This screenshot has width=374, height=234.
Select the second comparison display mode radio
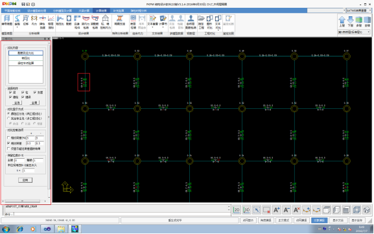click(x=9, y=119)
